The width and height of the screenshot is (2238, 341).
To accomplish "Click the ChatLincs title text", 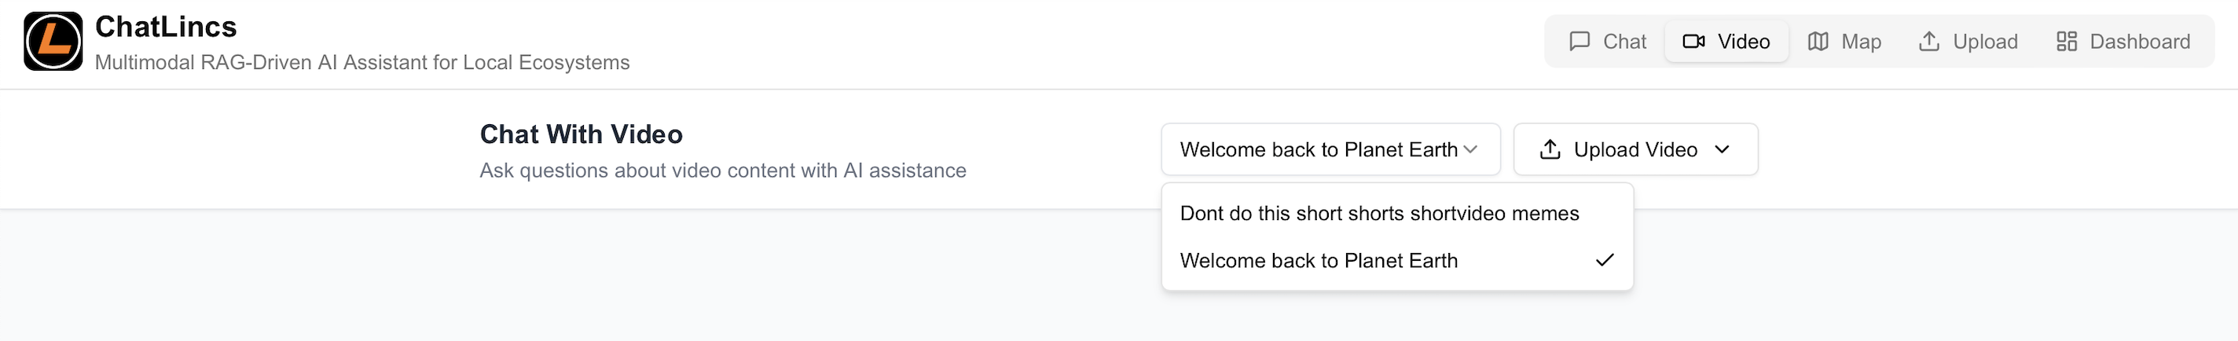I will click(x=166, y=27).
